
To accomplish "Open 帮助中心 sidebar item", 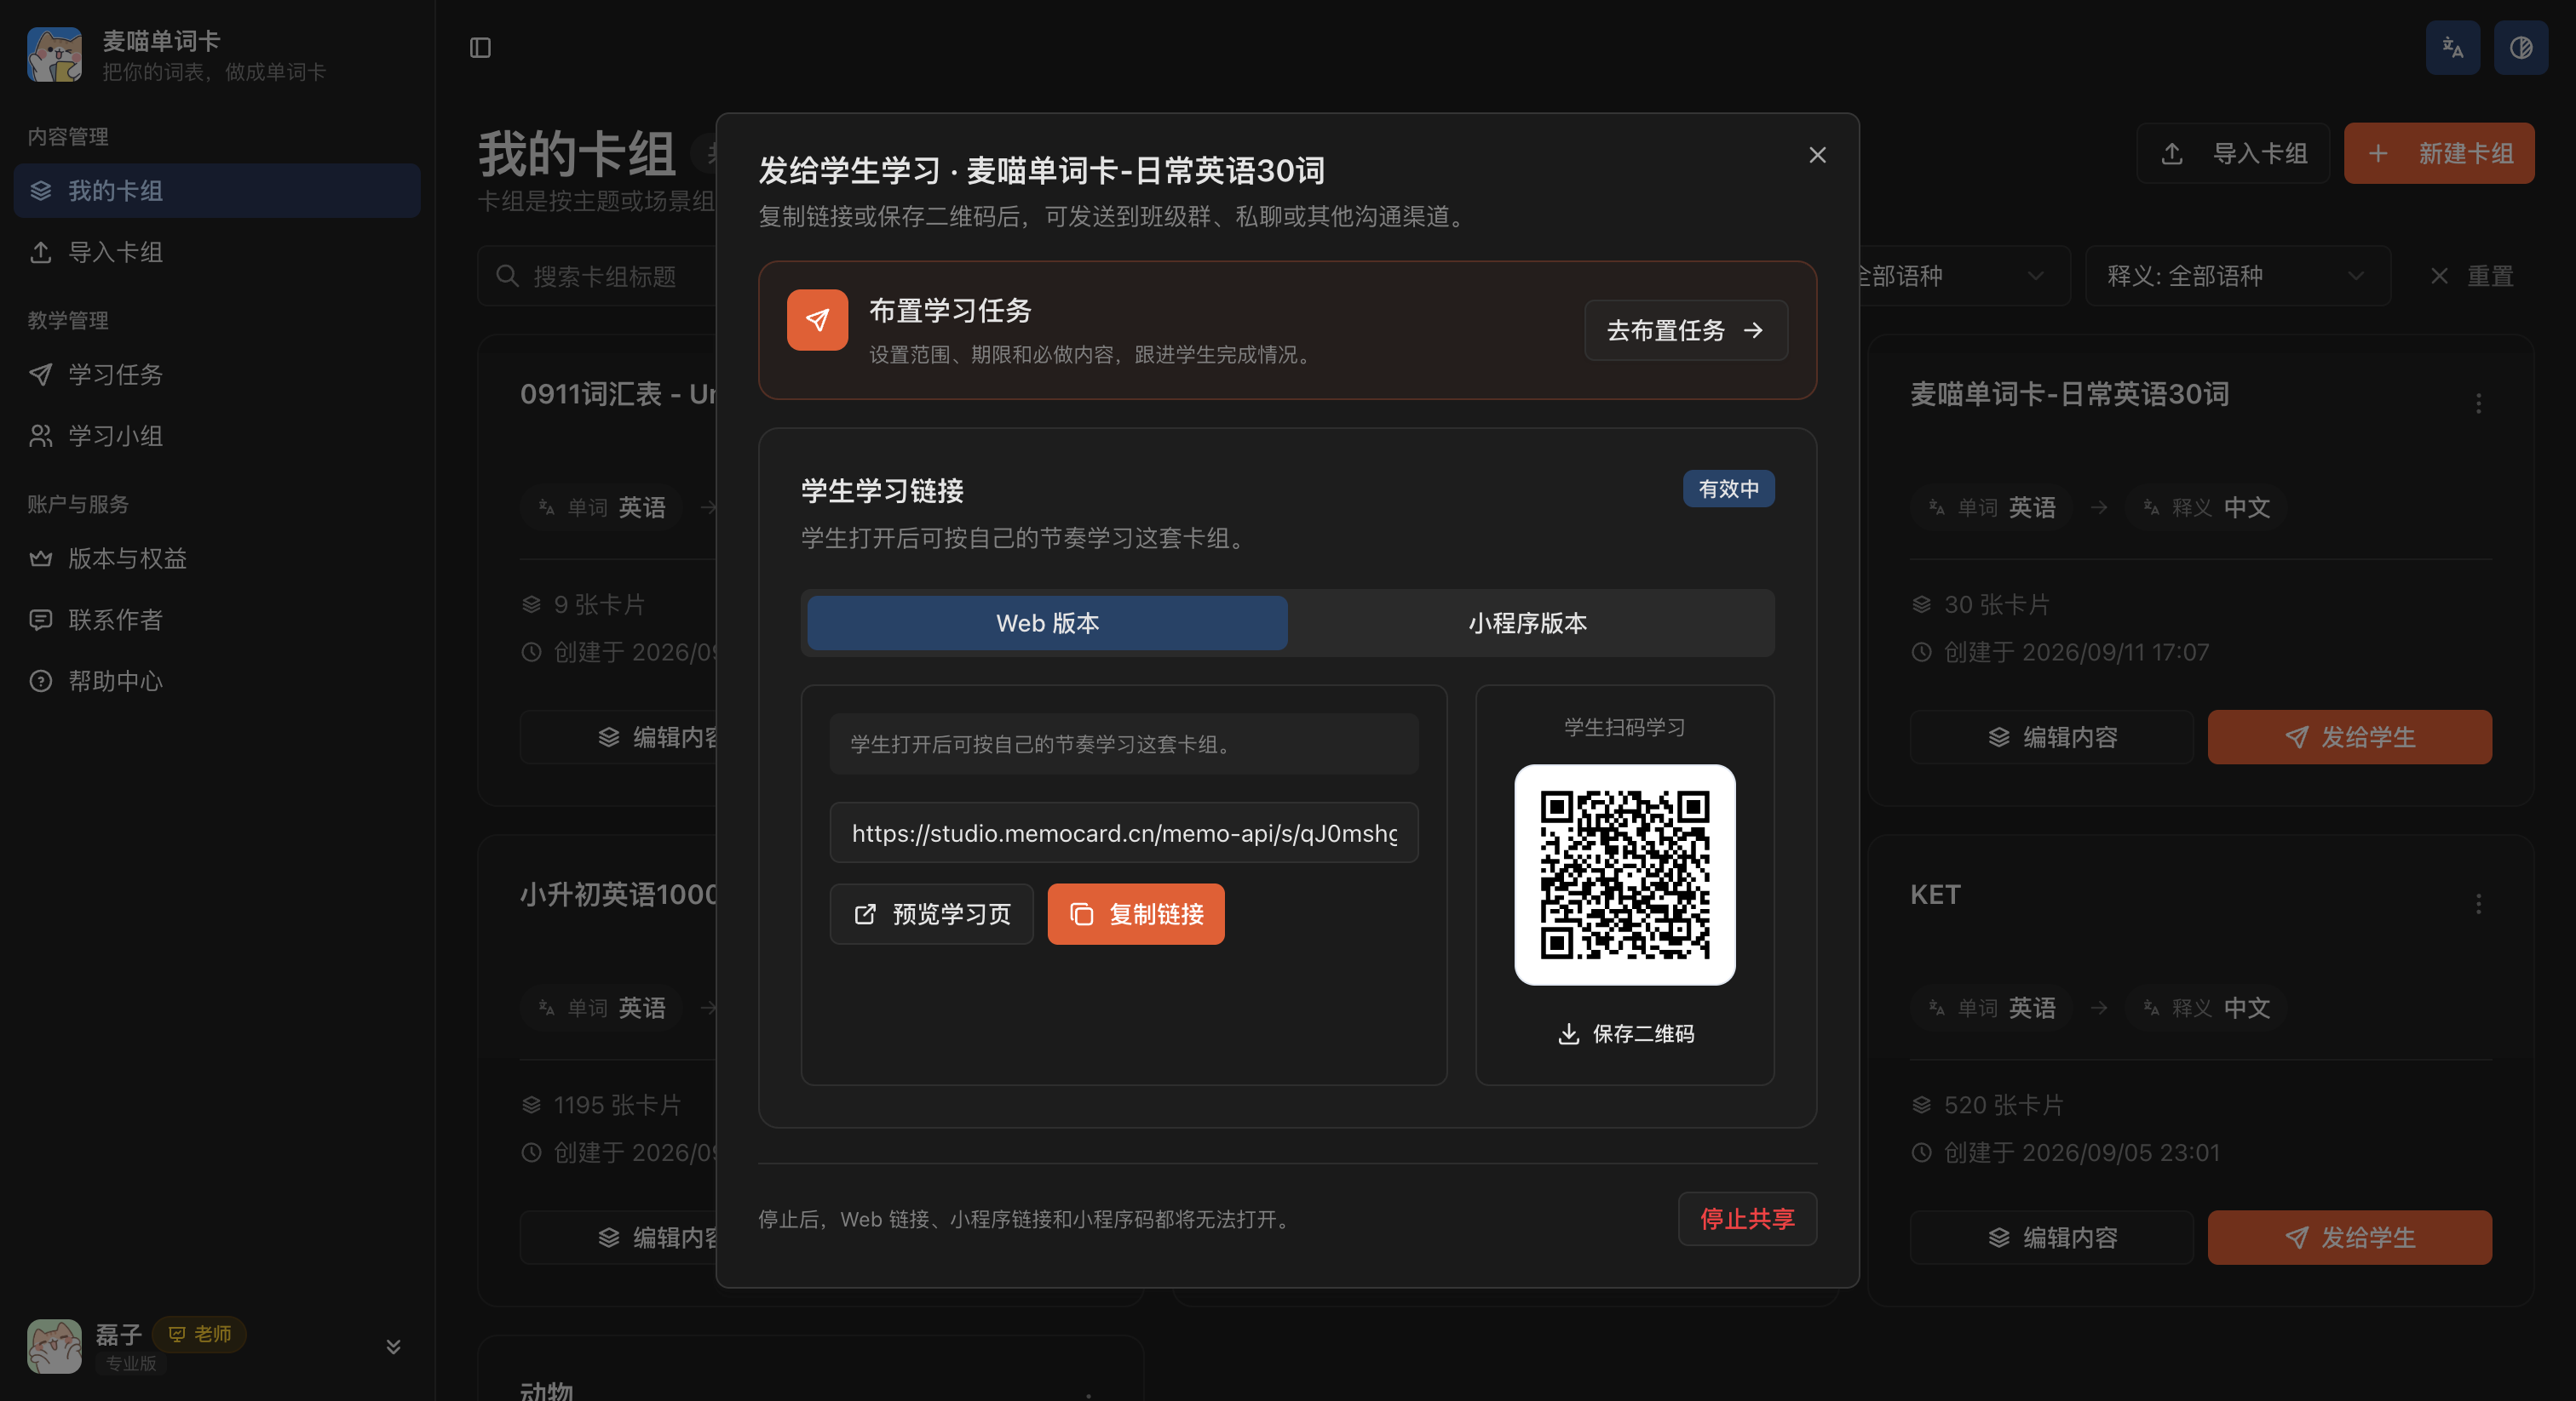I will tap(217, 681).
